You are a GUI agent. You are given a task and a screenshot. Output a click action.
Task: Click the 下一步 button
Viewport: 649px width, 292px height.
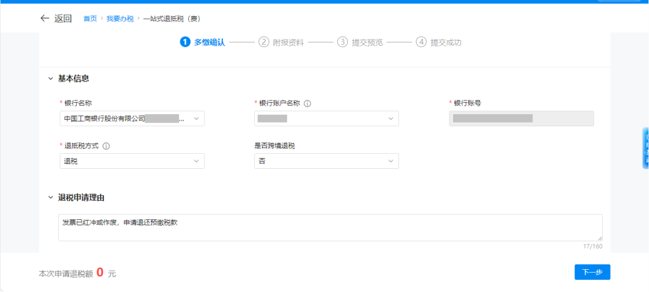[x=593, y=272]
